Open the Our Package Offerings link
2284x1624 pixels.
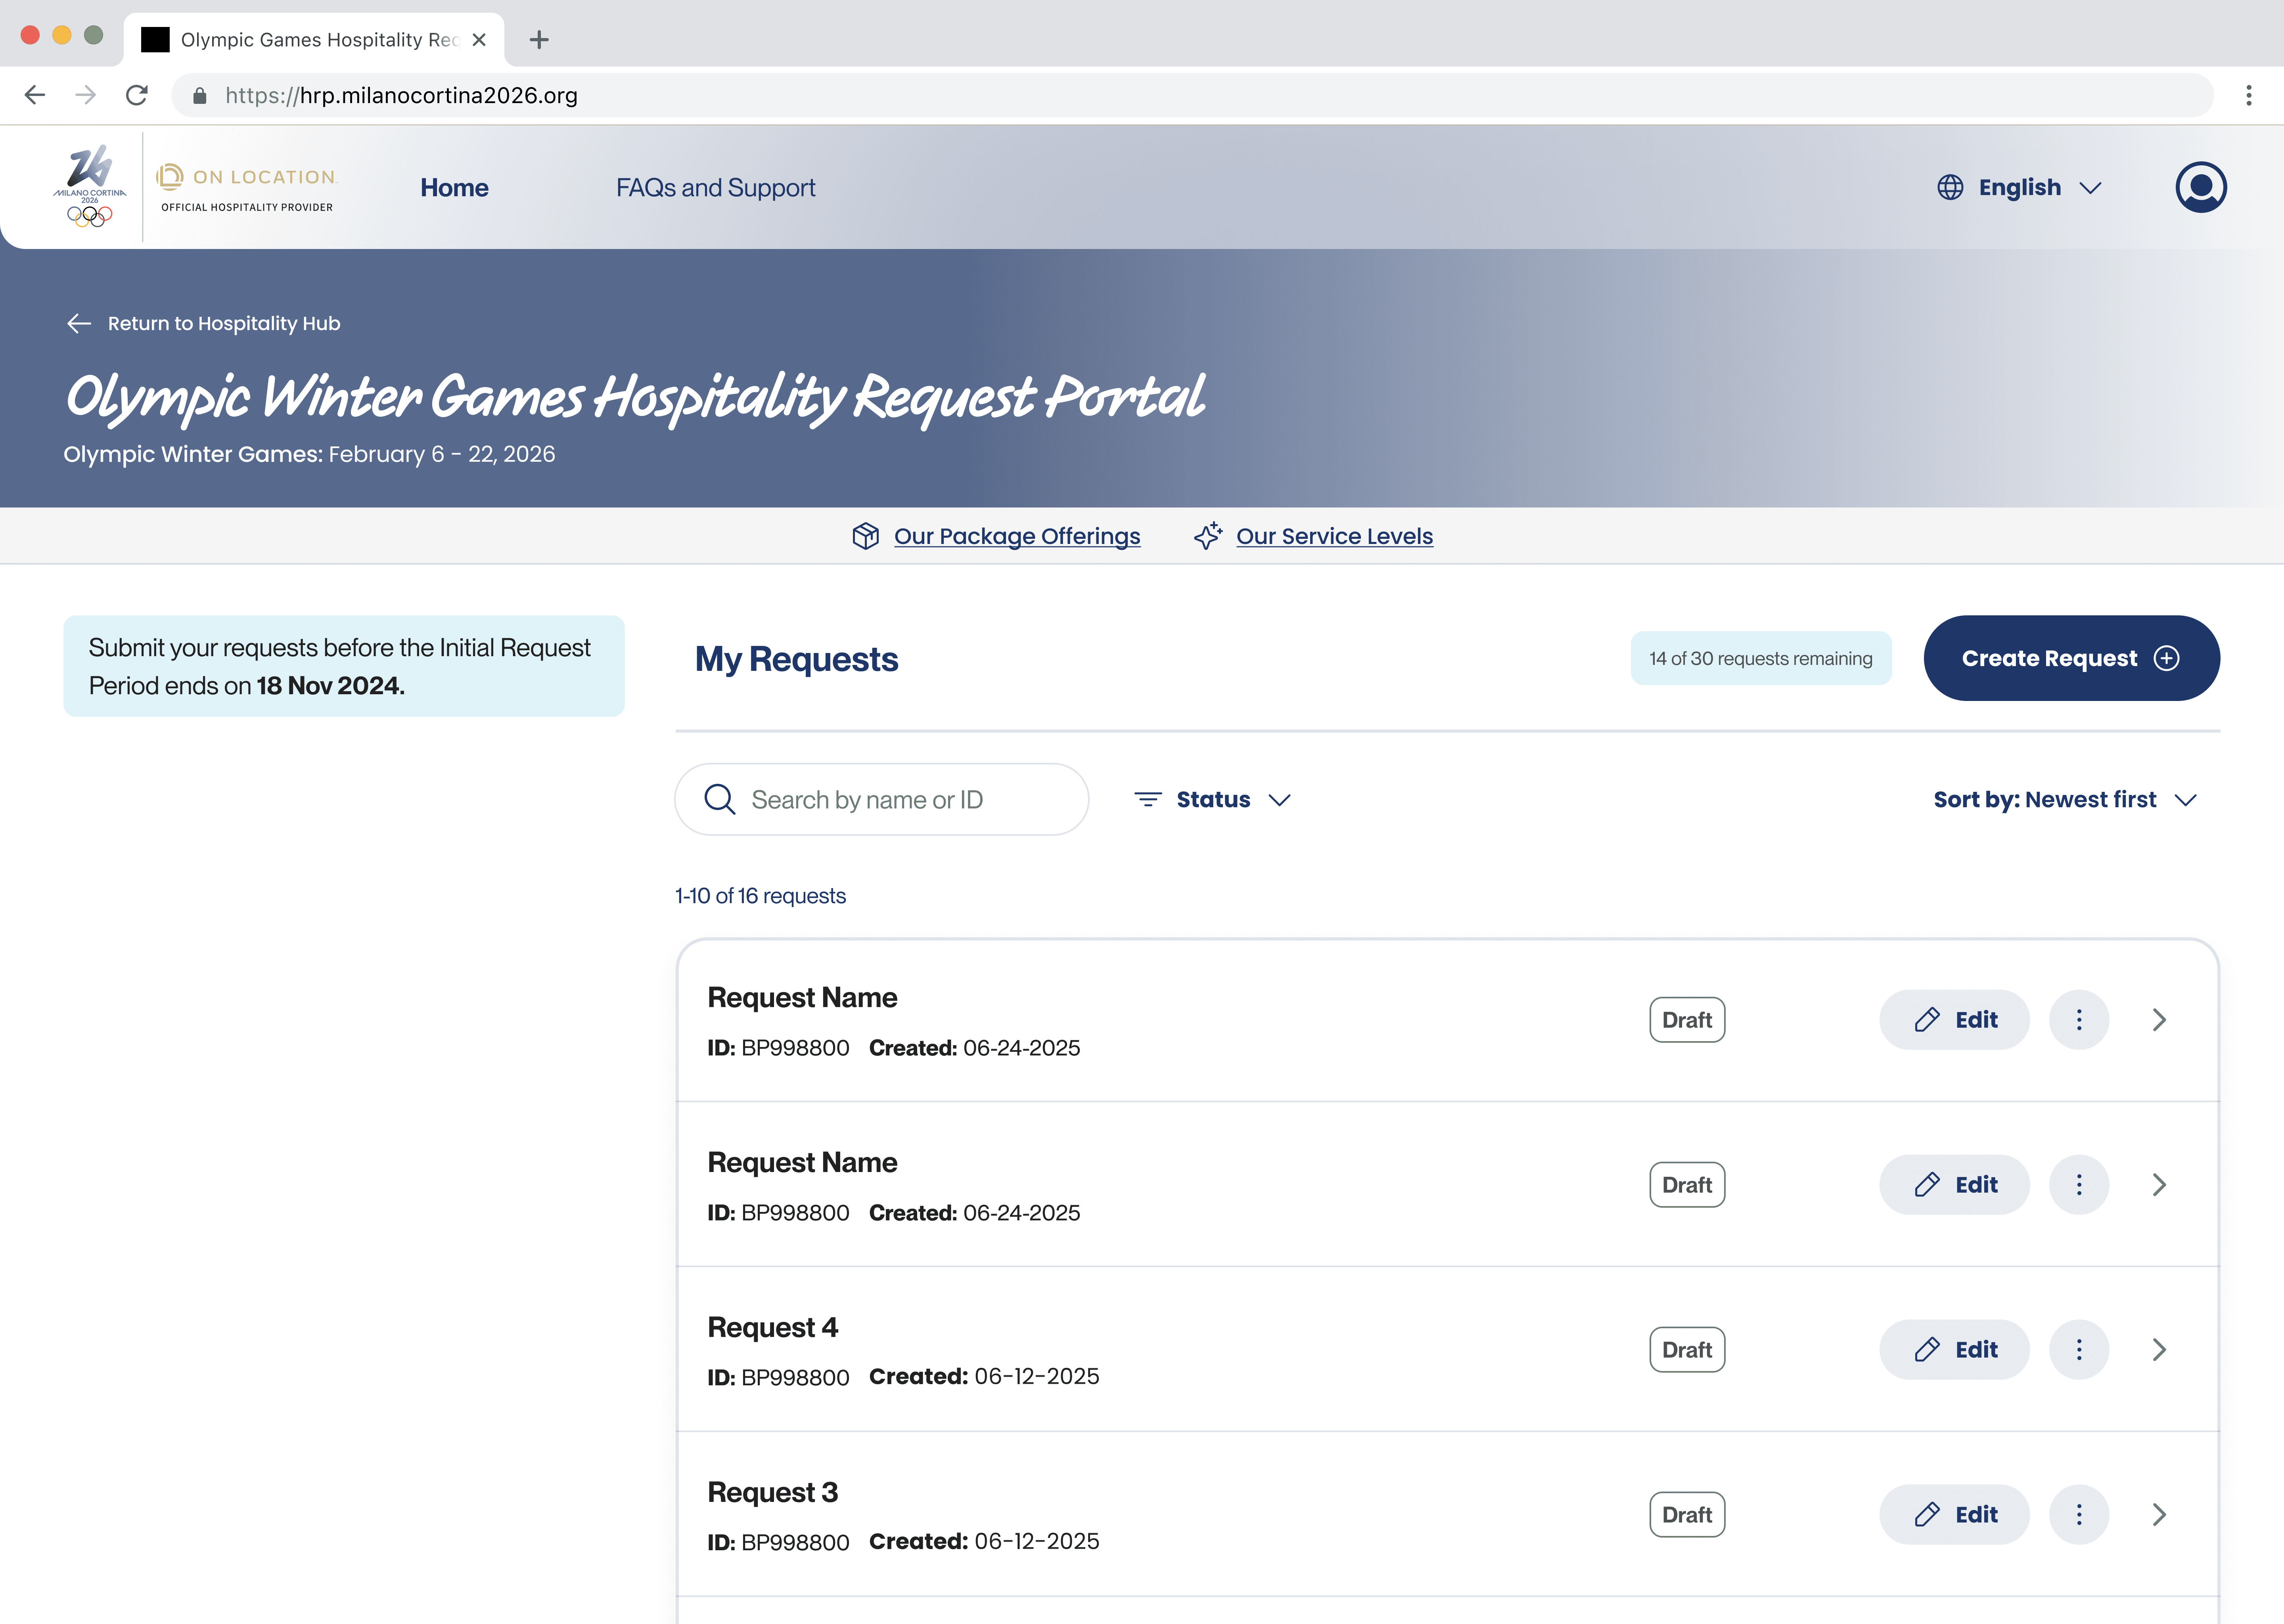[1017, 536]
